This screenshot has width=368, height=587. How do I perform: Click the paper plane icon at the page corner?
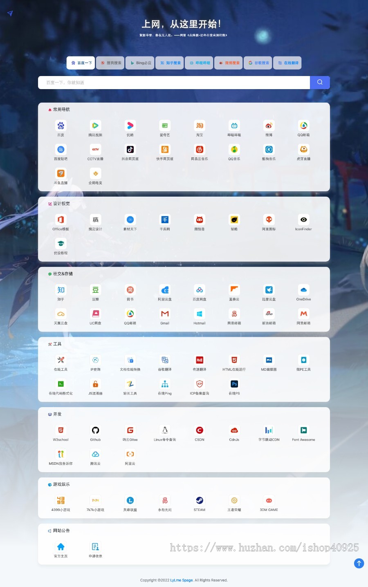click(x=10, y=13)
